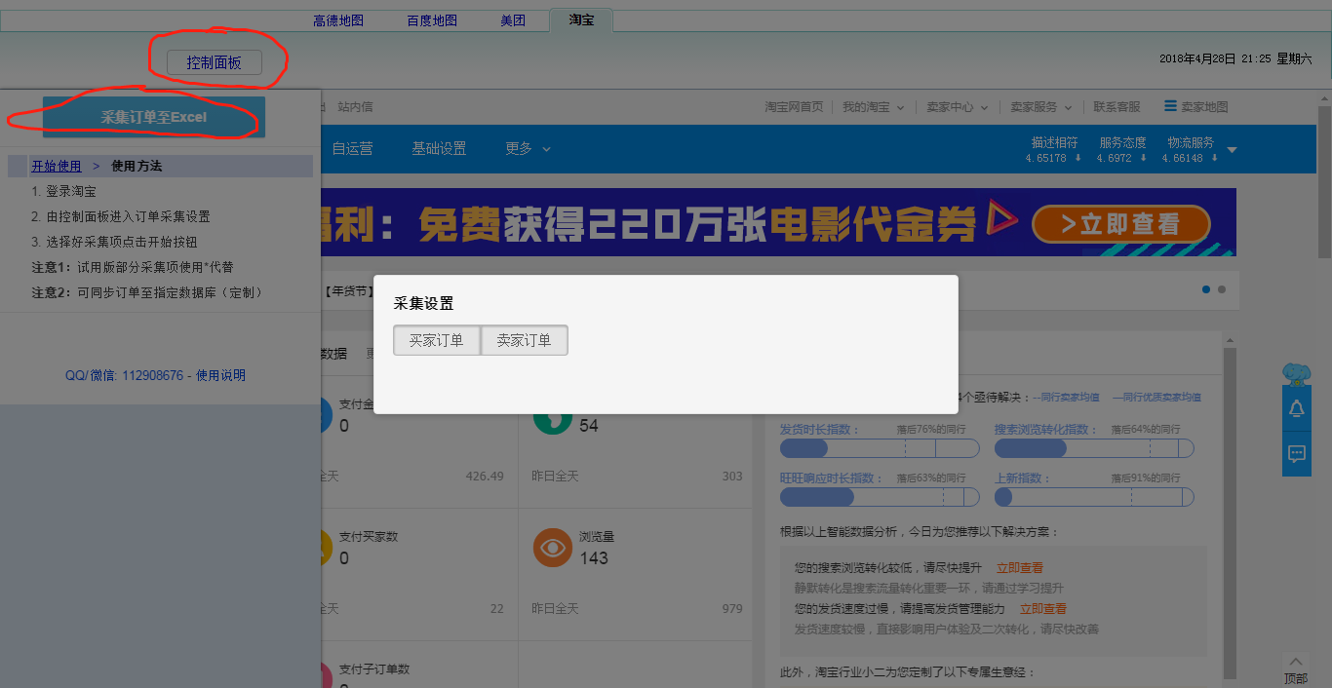1332x688 pixels.
Task: Open 站内信 link
Action: click(355, 107)
